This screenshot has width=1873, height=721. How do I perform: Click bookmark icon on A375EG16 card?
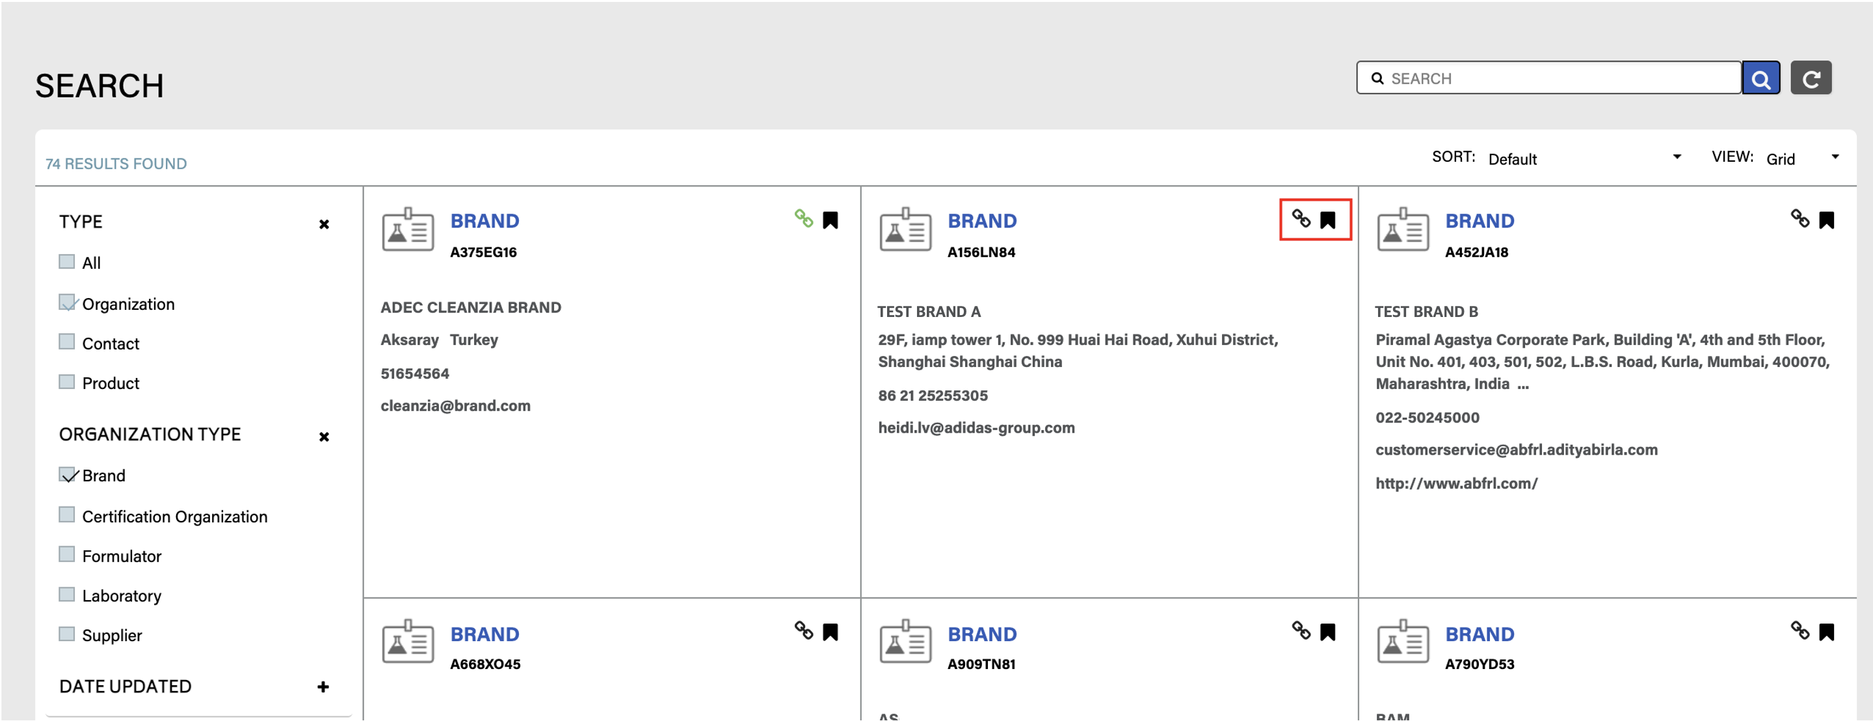[830, 220]
